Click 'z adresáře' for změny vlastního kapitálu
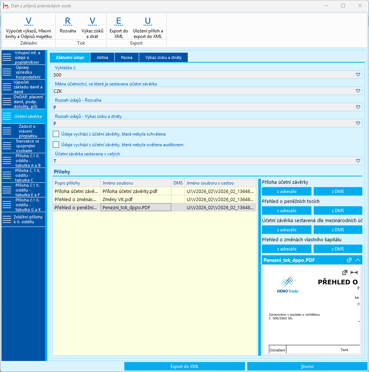369x372 pixels. (287, 249)
